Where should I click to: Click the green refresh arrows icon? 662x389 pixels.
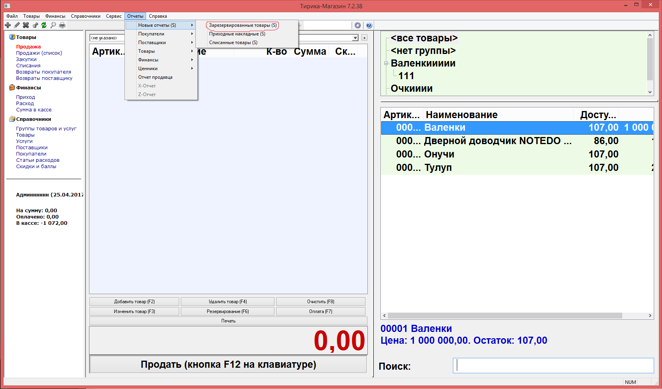[44, 25]
